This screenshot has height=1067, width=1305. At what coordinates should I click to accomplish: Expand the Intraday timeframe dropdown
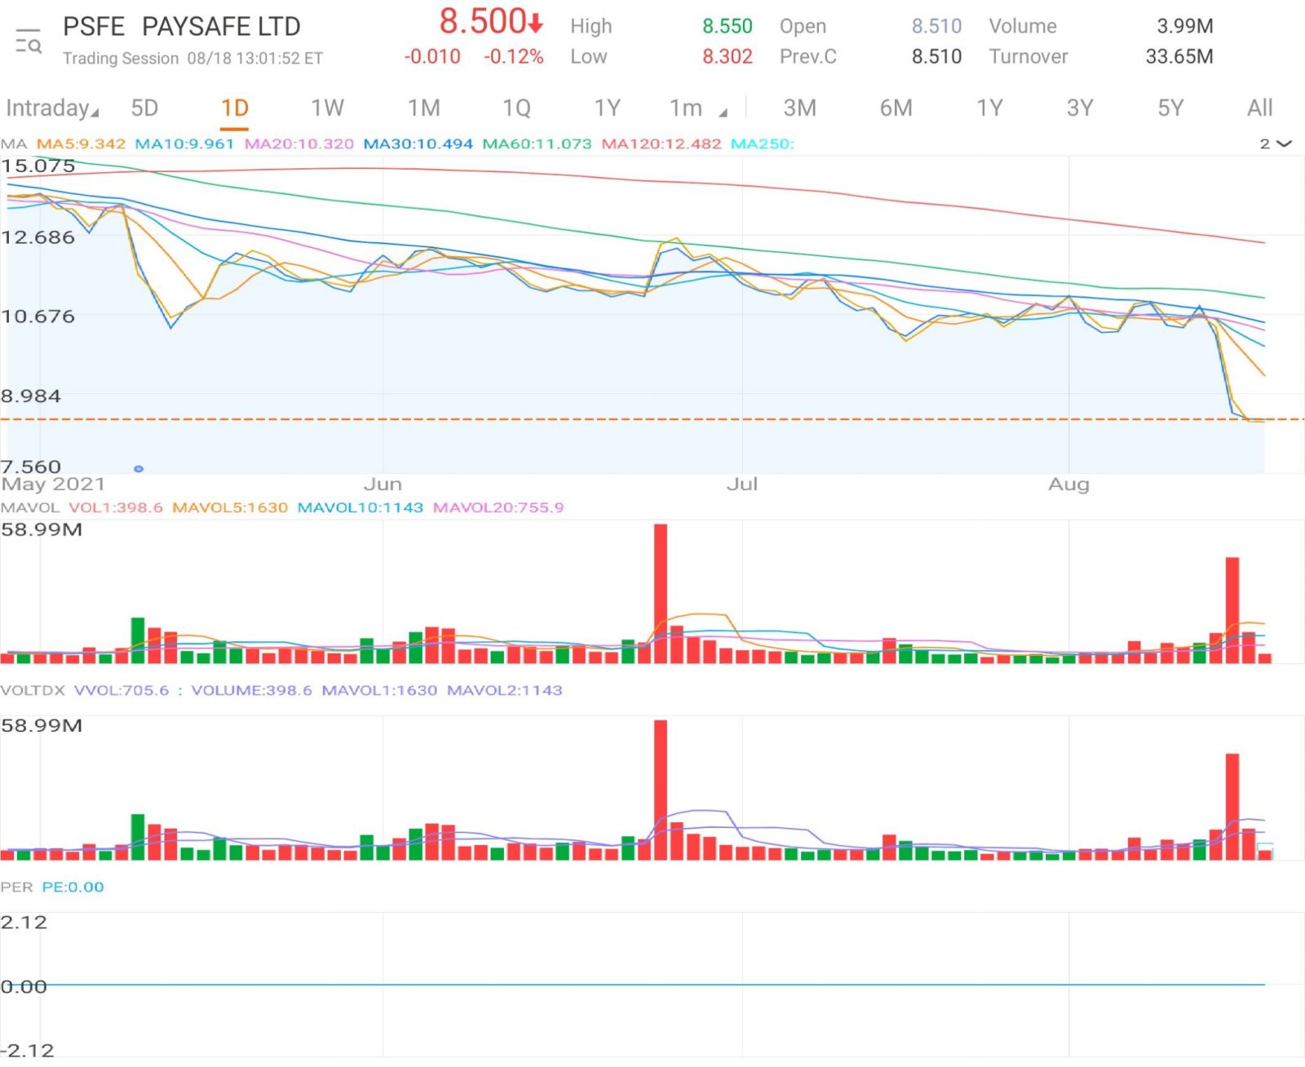pos(52,108)
